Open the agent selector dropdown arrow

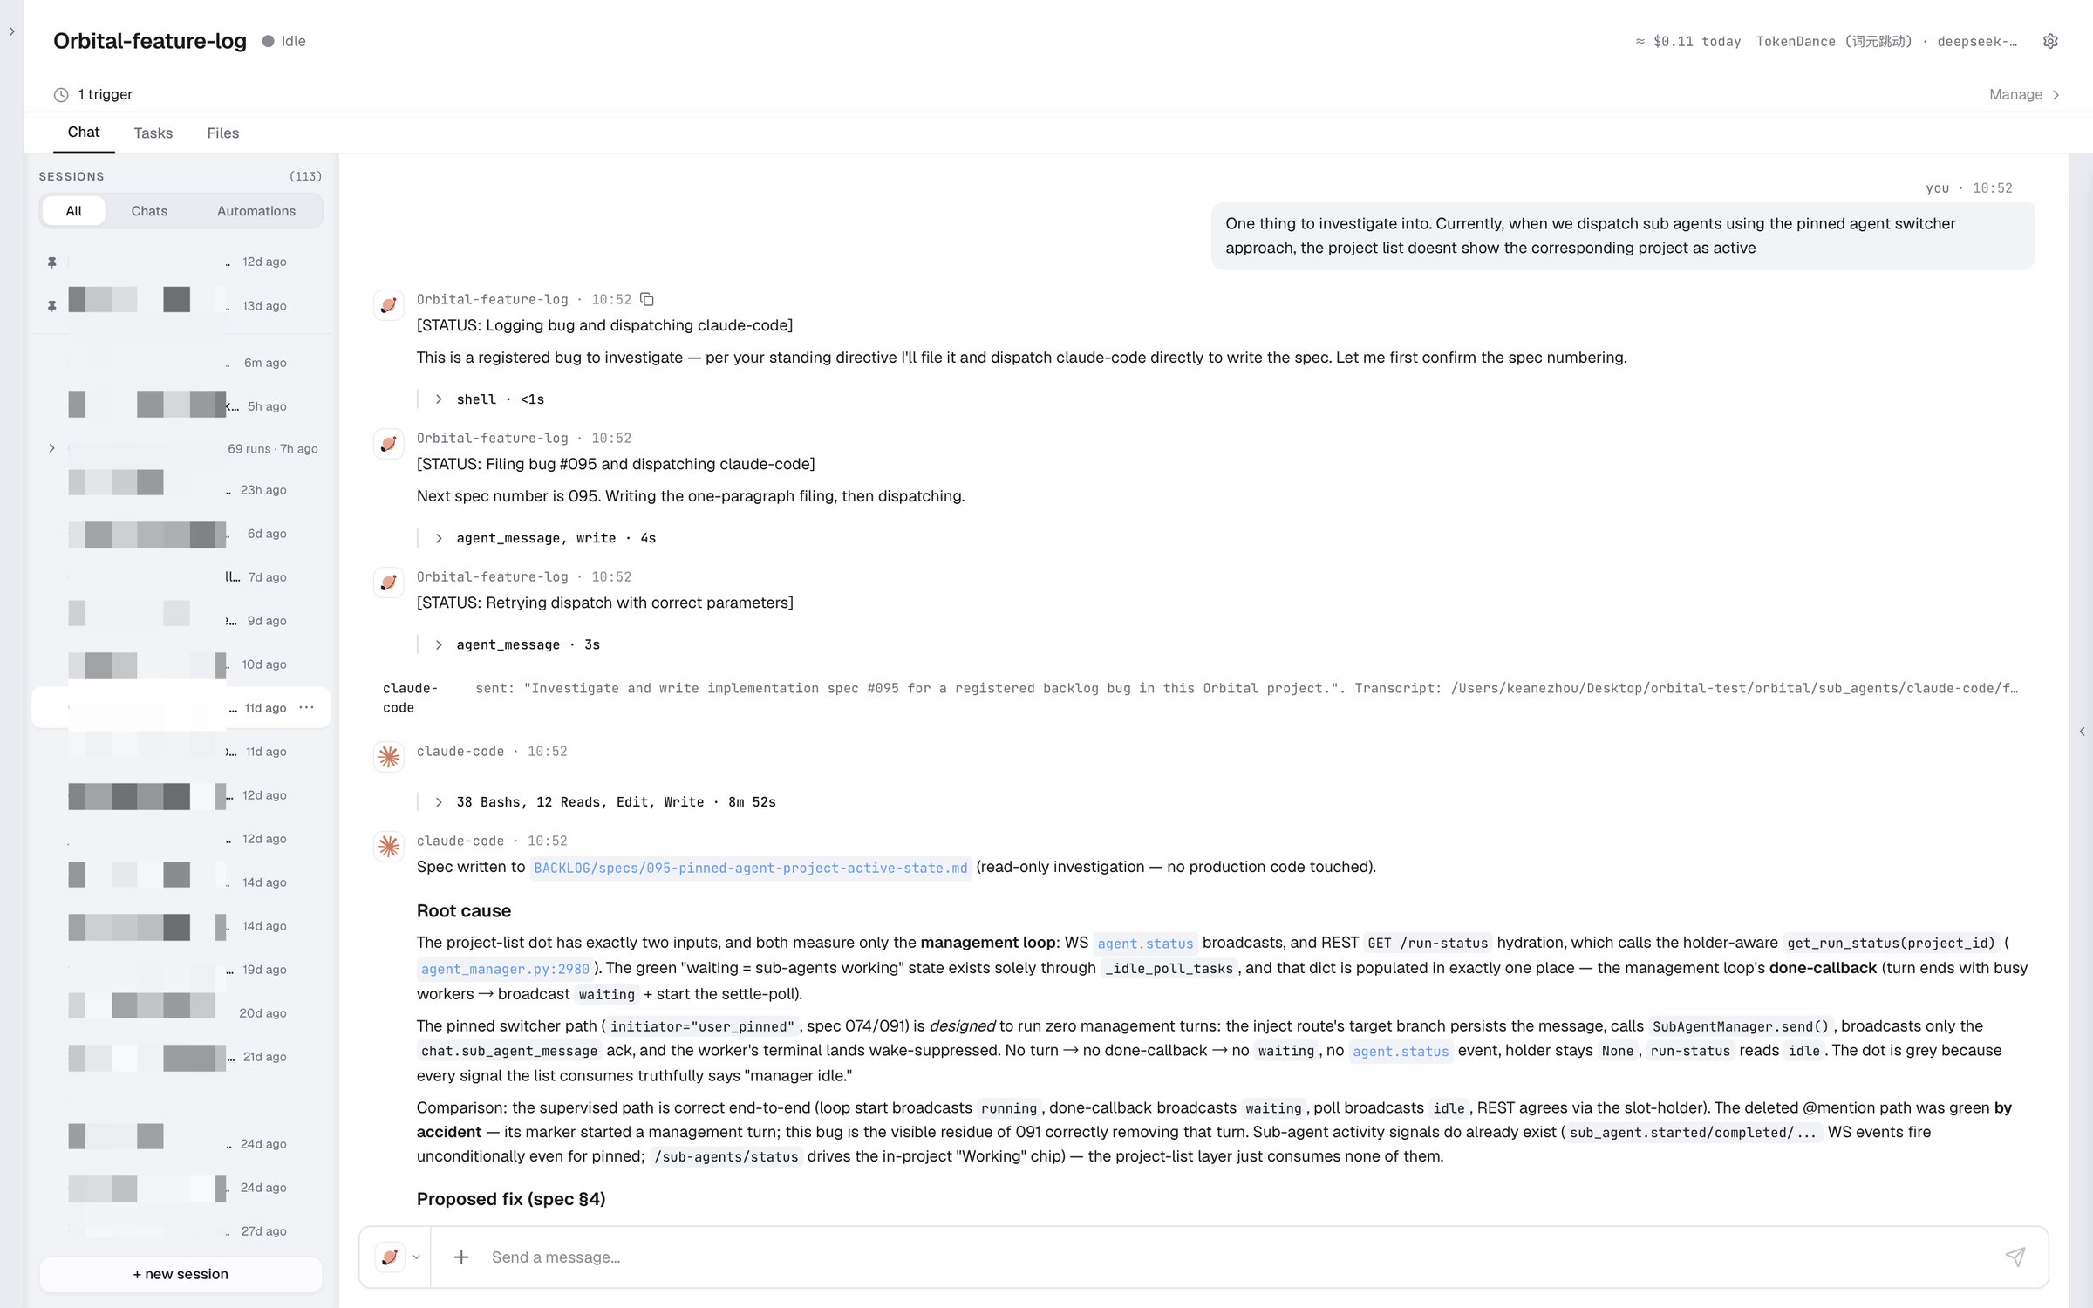[417, 1257]
